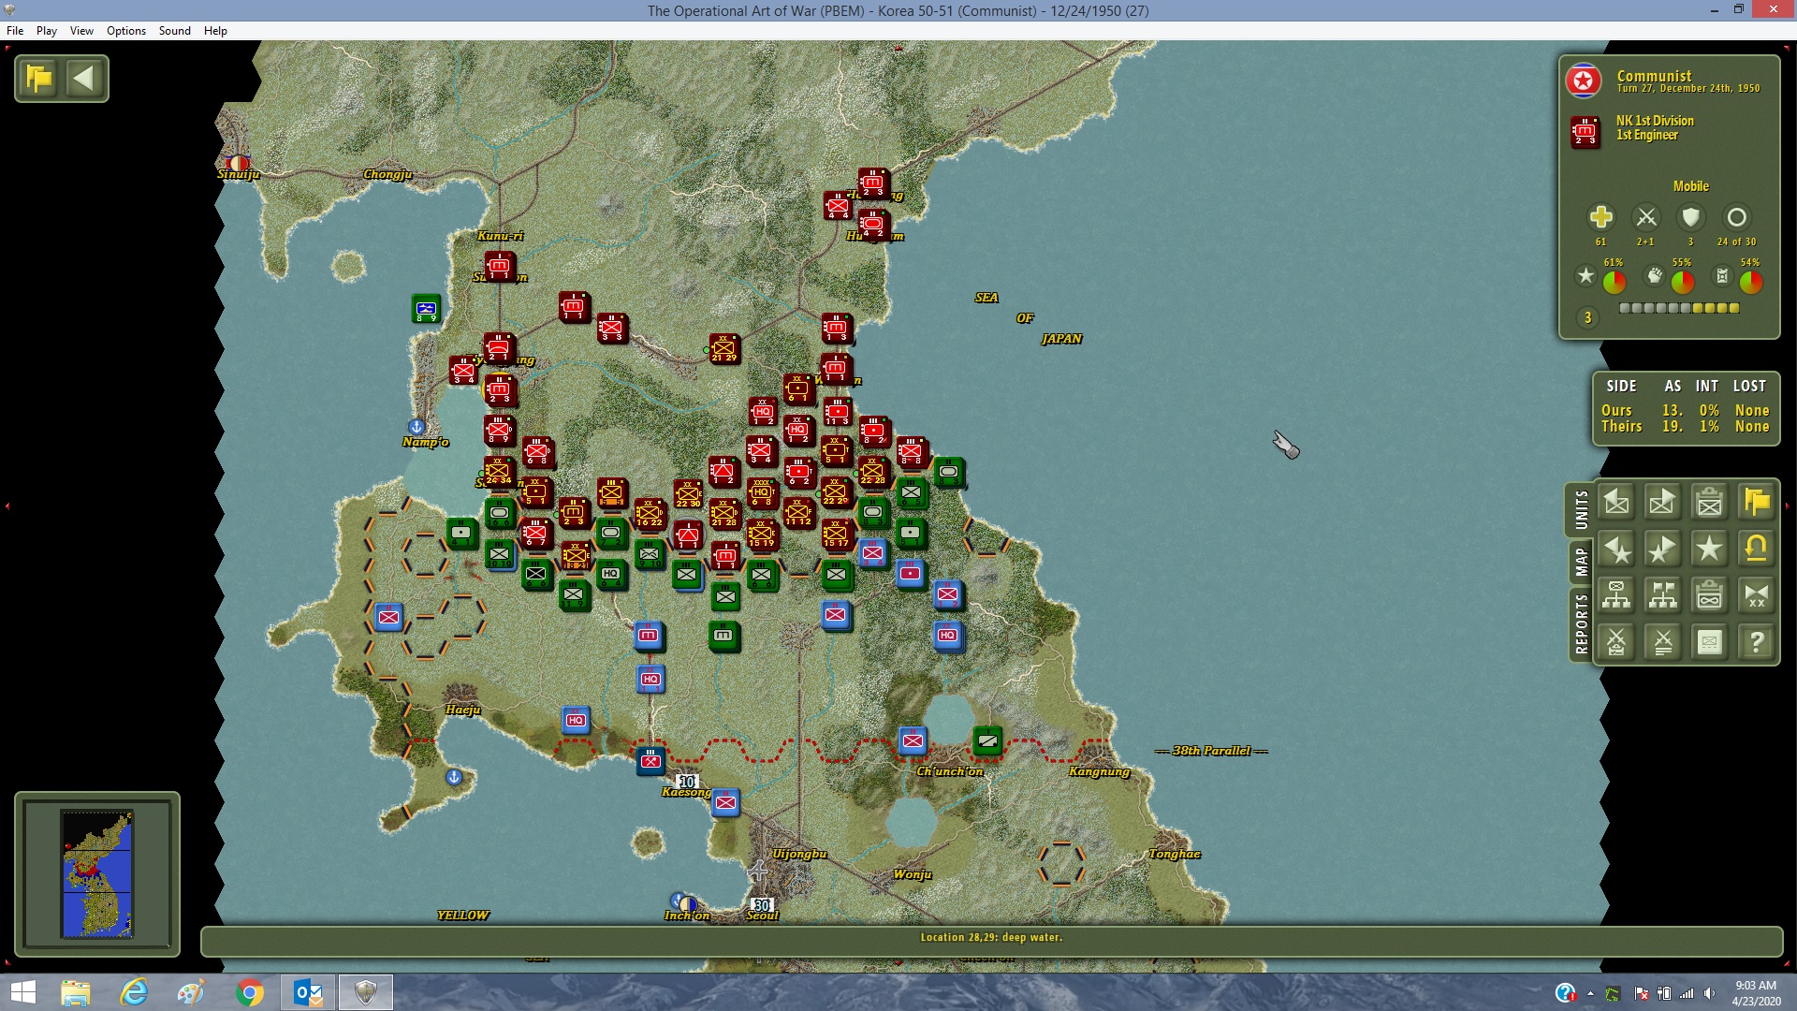Click the proficiency 61% pie indicator

1614,281
